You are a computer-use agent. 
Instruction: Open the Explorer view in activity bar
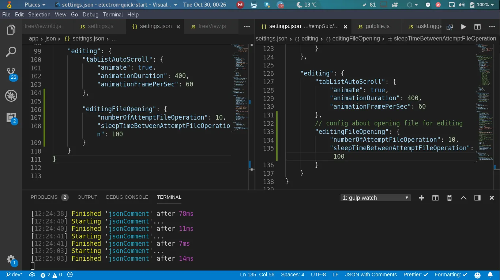coord(11,30)
